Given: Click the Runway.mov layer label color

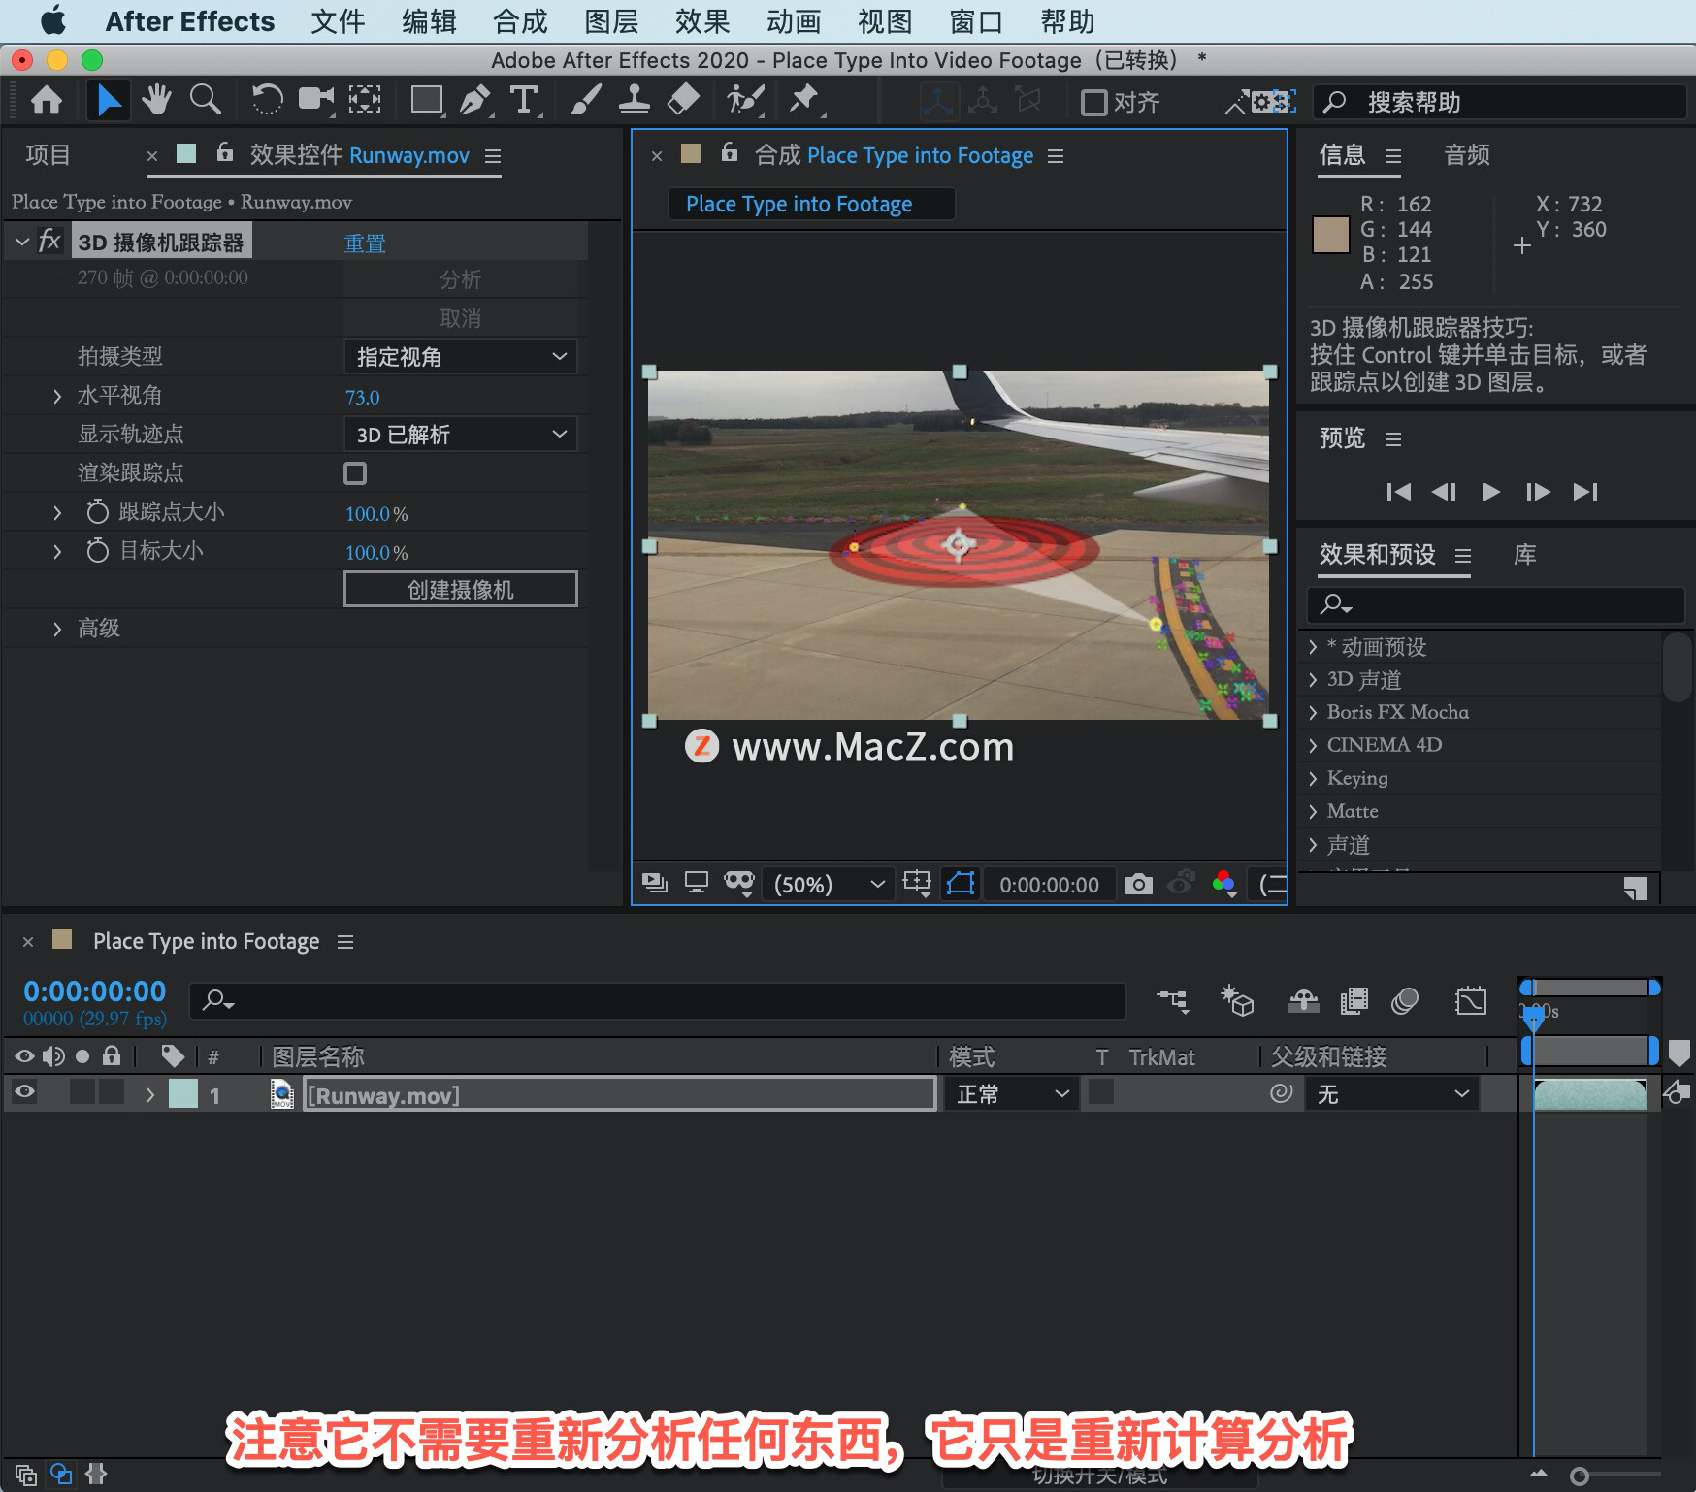Looking at the screenshot, I should coord(183,1093).
